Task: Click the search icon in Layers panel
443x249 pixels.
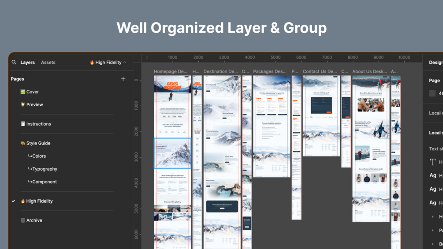Action: click(14, 62)
